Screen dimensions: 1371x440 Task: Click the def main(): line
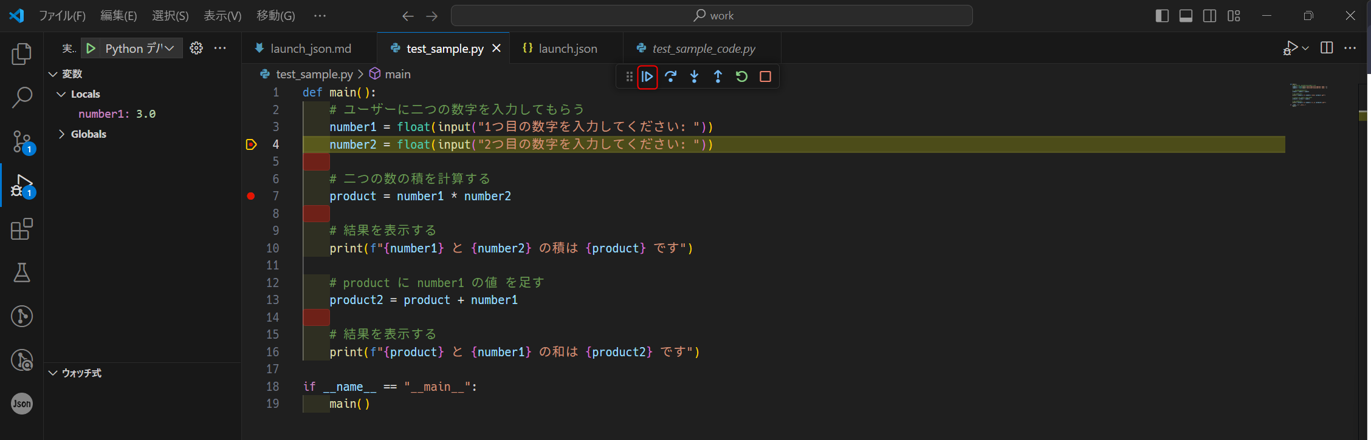[339, 92]
